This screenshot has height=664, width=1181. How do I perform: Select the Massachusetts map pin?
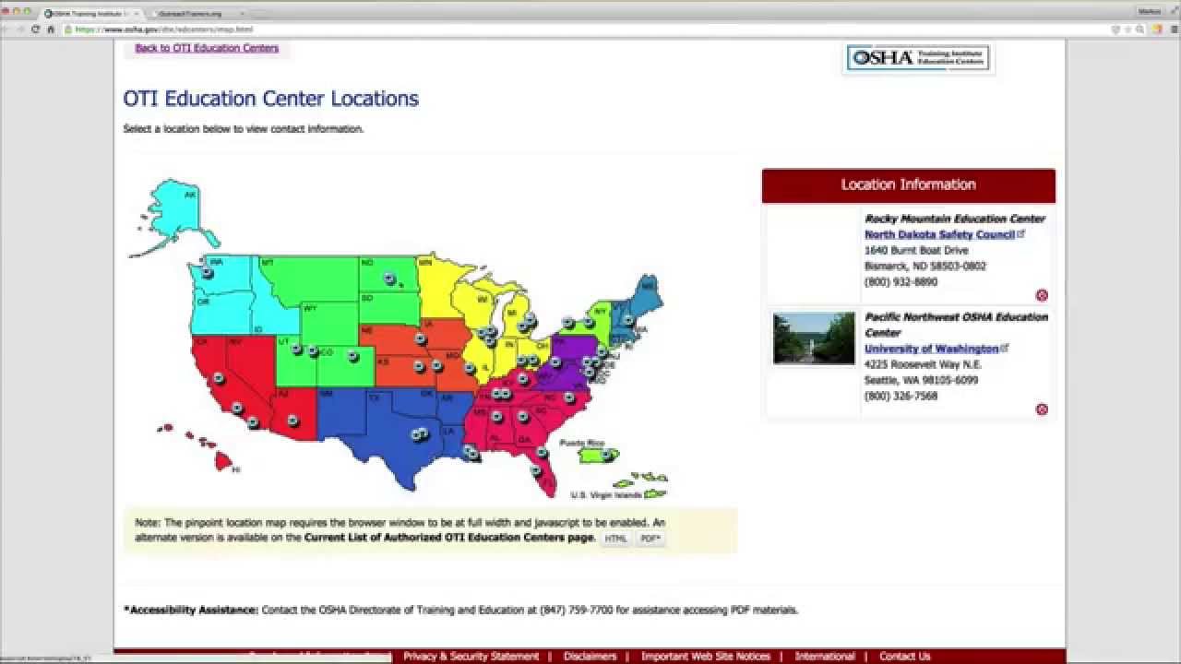(x=628, y=321)
